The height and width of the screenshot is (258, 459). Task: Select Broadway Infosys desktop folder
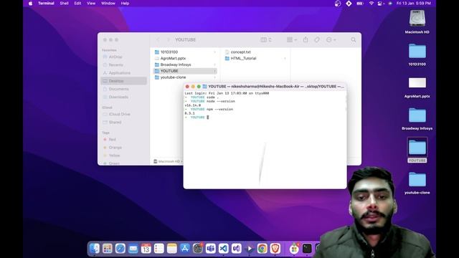pyautogui.click(x=417, y=115)
